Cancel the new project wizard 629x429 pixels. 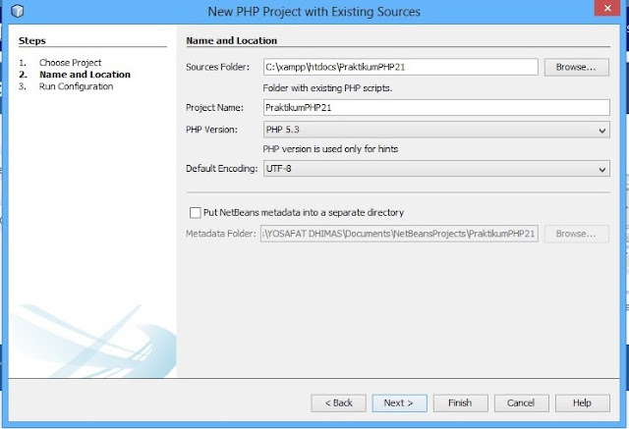coord(522,402)
